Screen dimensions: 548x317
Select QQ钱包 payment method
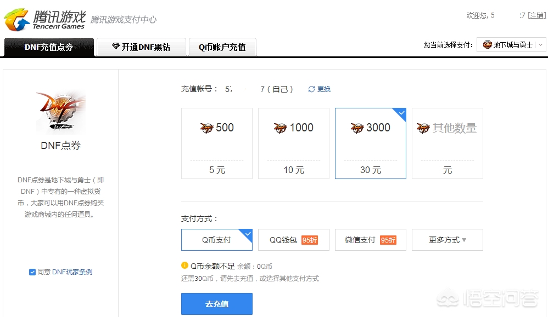pyautogui.click(x=294, y=240)
